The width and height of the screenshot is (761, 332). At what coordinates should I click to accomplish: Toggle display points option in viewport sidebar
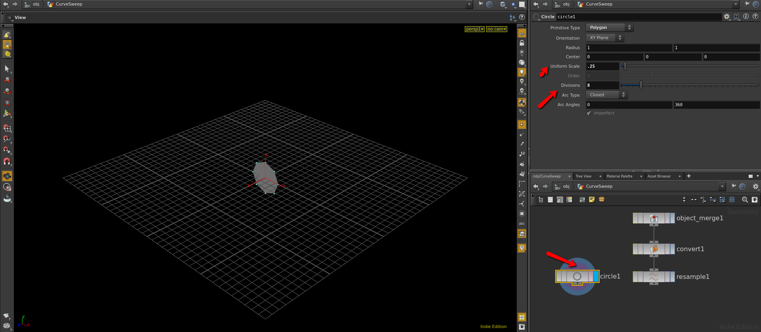[522, 124]
